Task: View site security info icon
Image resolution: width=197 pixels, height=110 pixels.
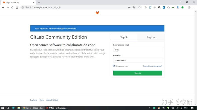Action: click(x=23, y=8)
